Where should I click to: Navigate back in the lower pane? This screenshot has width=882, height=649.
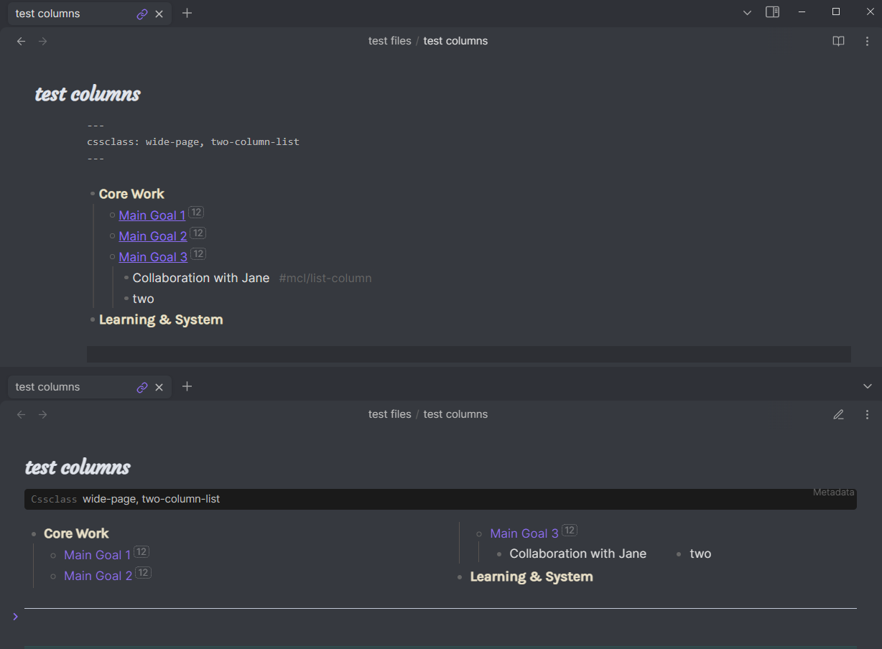(x=22, y=414)
